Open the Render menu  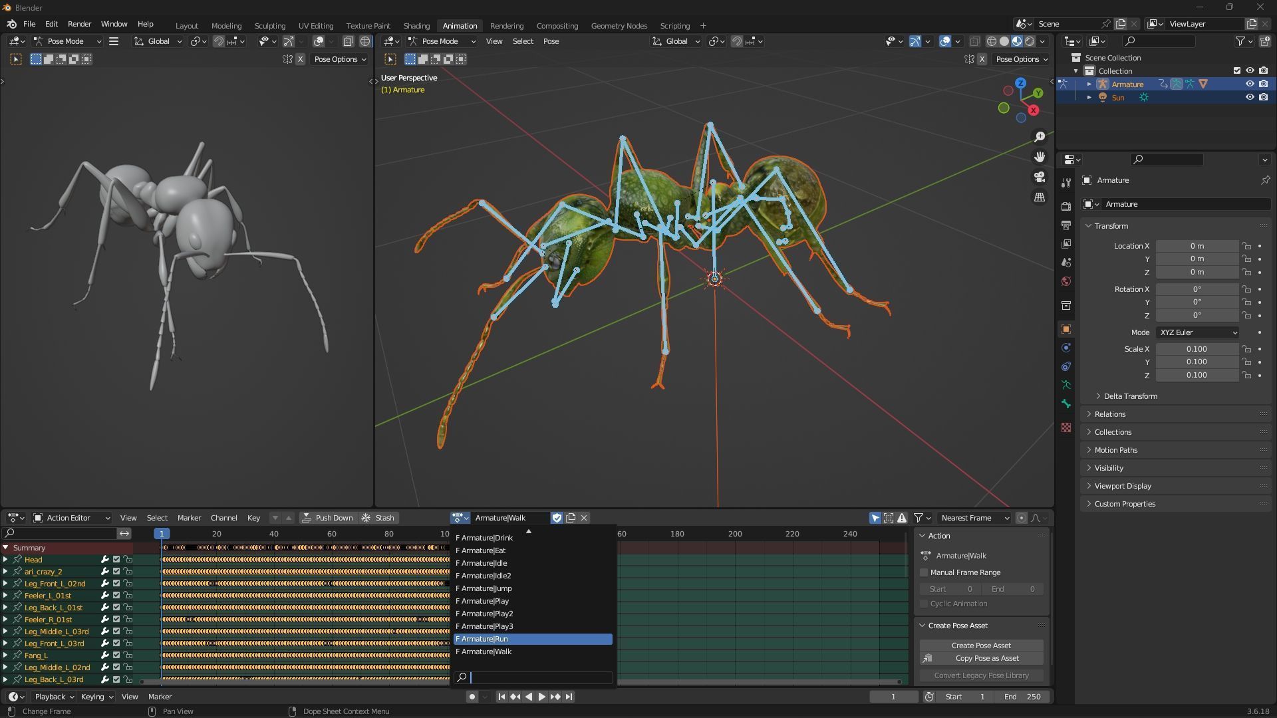coord(79,24)
